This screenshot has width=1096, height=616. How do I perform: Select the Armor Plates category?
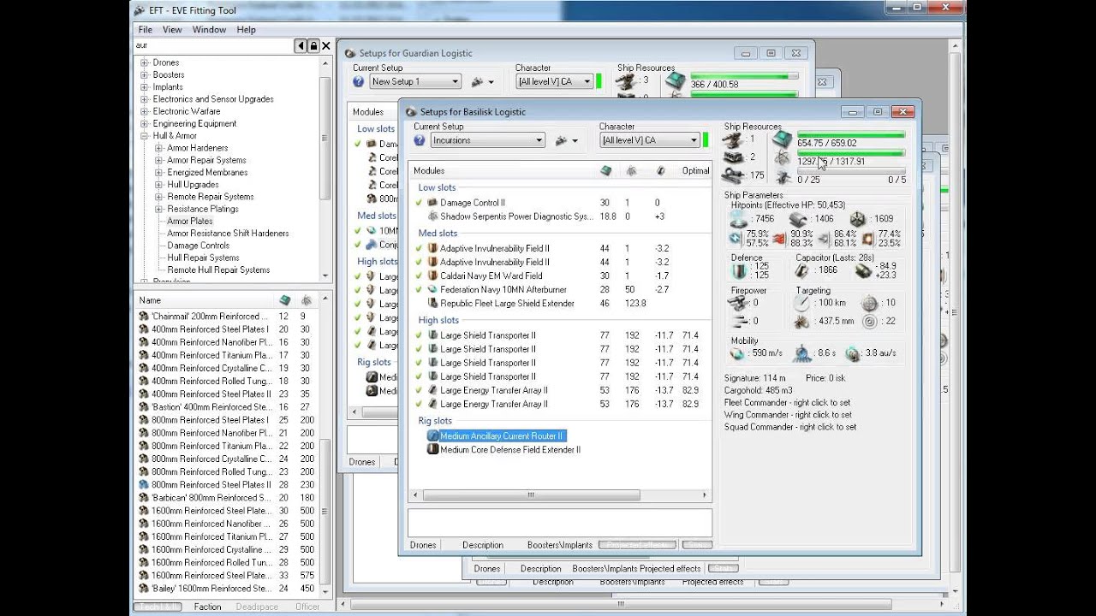click(190, 221)
